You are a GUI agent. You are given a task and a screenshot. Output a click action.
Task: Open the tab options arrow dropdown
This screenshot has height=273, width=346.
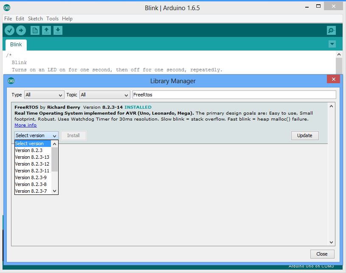click(332, 44)
